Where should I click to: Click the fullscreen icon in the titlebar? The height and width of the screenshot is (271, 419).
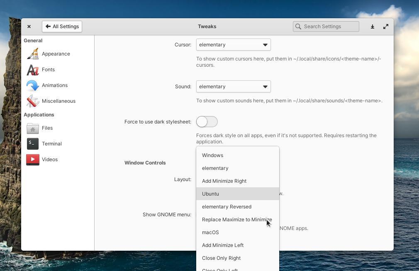[x=385, y=26]
